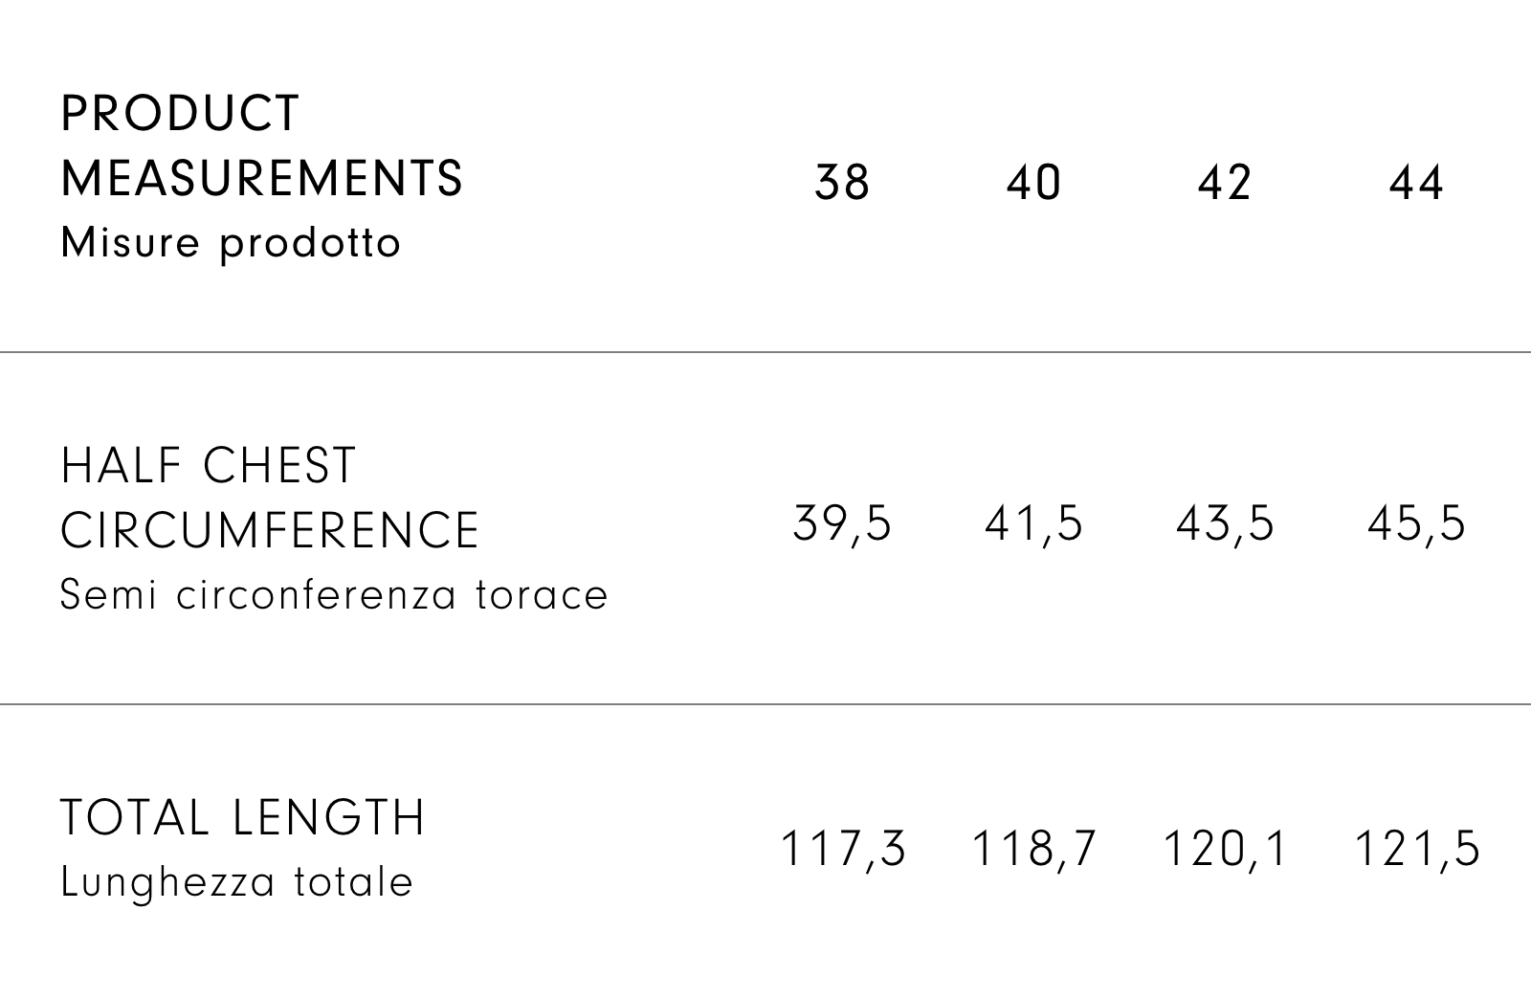The width and height of the screenshot is (1531, 999).
Task: Pick half chest value 45,5
Action: pyautogui.click(x=1416, y=524)
